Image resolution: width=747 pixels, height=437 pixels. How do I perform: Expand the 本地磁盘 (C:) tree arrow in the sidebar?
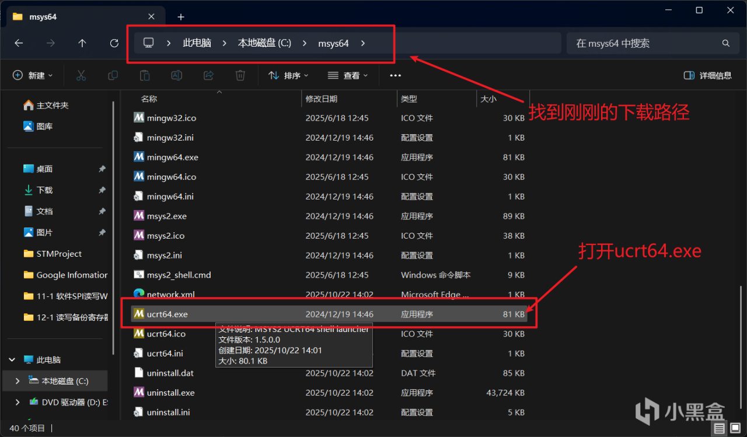coord(18,381)
